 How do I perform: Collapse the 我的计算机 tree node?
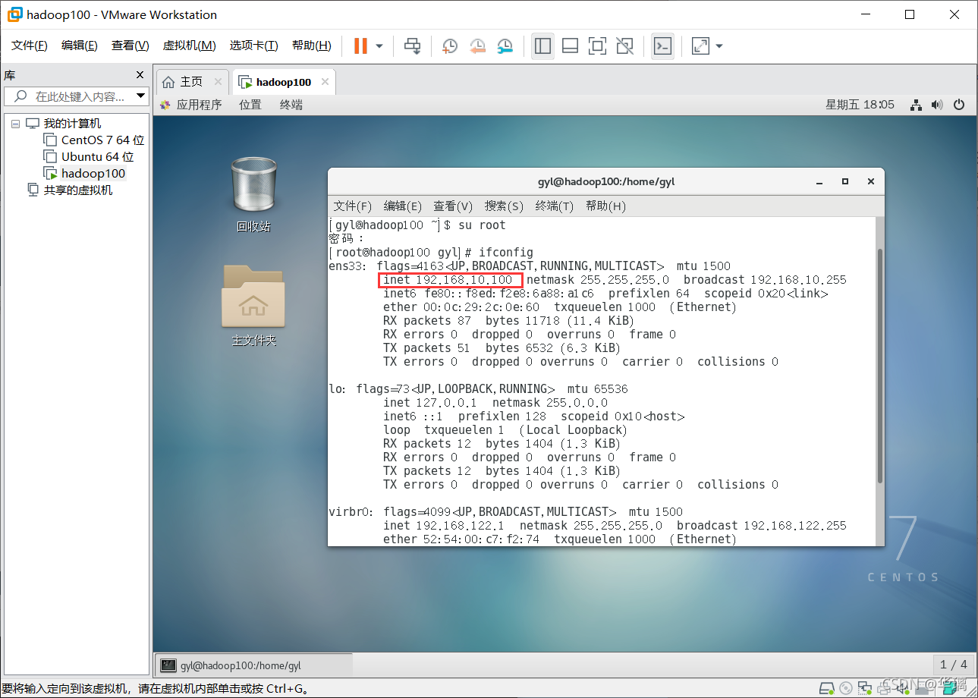click(x=15, y=124)
